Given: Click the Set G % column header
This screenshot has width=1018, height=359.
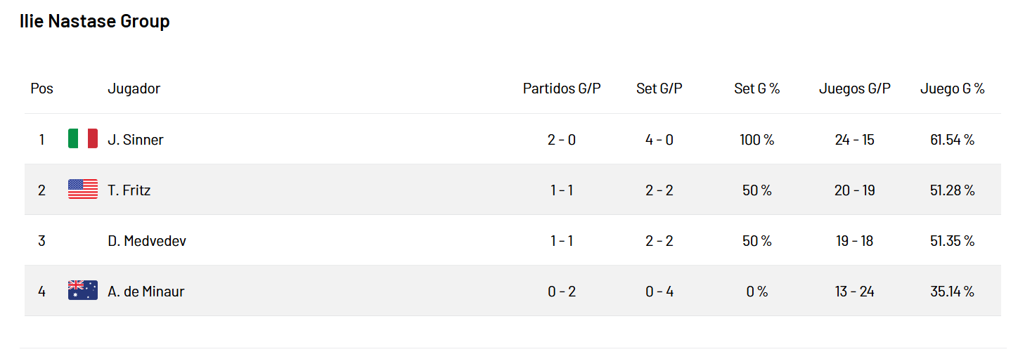Looking at the screenshot, I should pyautogui.click(x=757, y=89).
